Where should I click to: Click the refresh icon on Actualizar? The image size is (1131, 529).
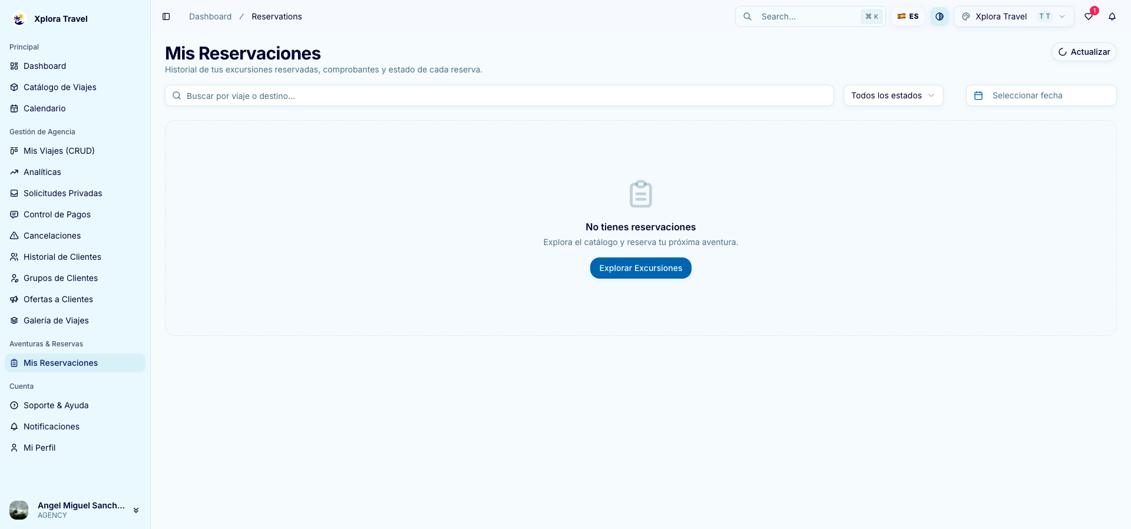coord(1063,52)
